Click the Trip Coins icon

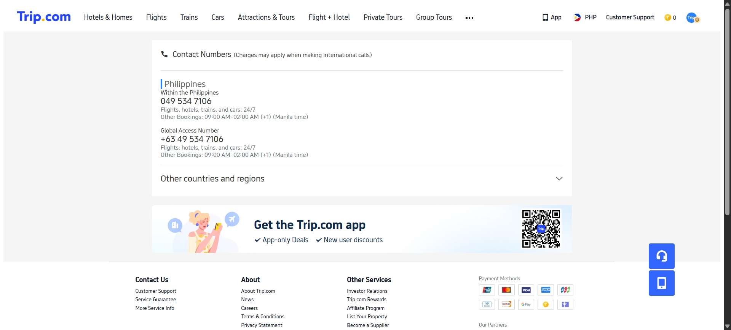[667, 17]
